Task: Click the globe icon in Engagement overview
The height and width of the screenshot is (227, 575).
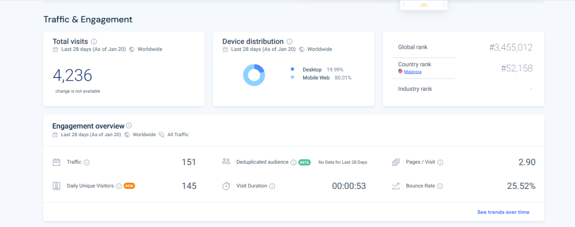Action: pyautogui.click(x=127, y=135)
